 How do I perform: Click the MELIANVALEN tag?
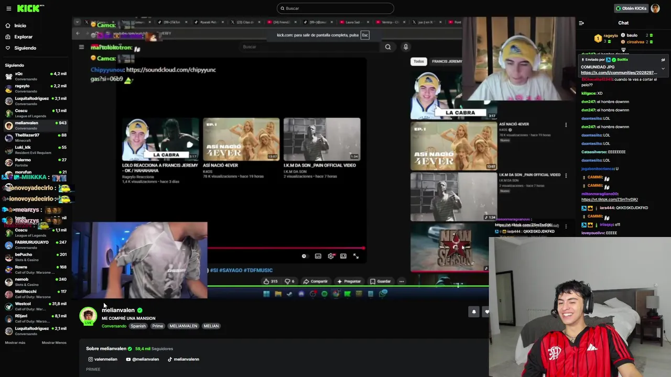(x=183, y=326)
